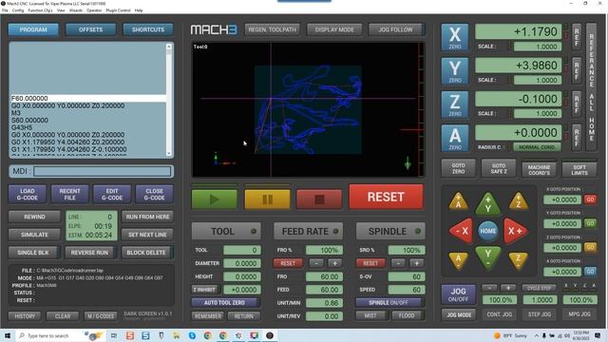The width and height of the screenshot is (608, 342).
Task: Increase feed rate override with plus button
Action: [334, 263]
